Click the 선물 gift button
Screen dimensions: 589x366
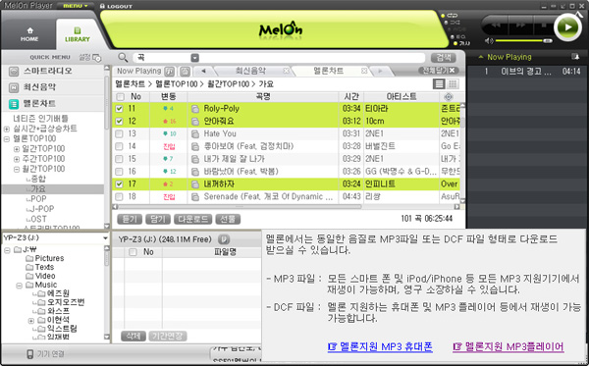coord(228,219)
